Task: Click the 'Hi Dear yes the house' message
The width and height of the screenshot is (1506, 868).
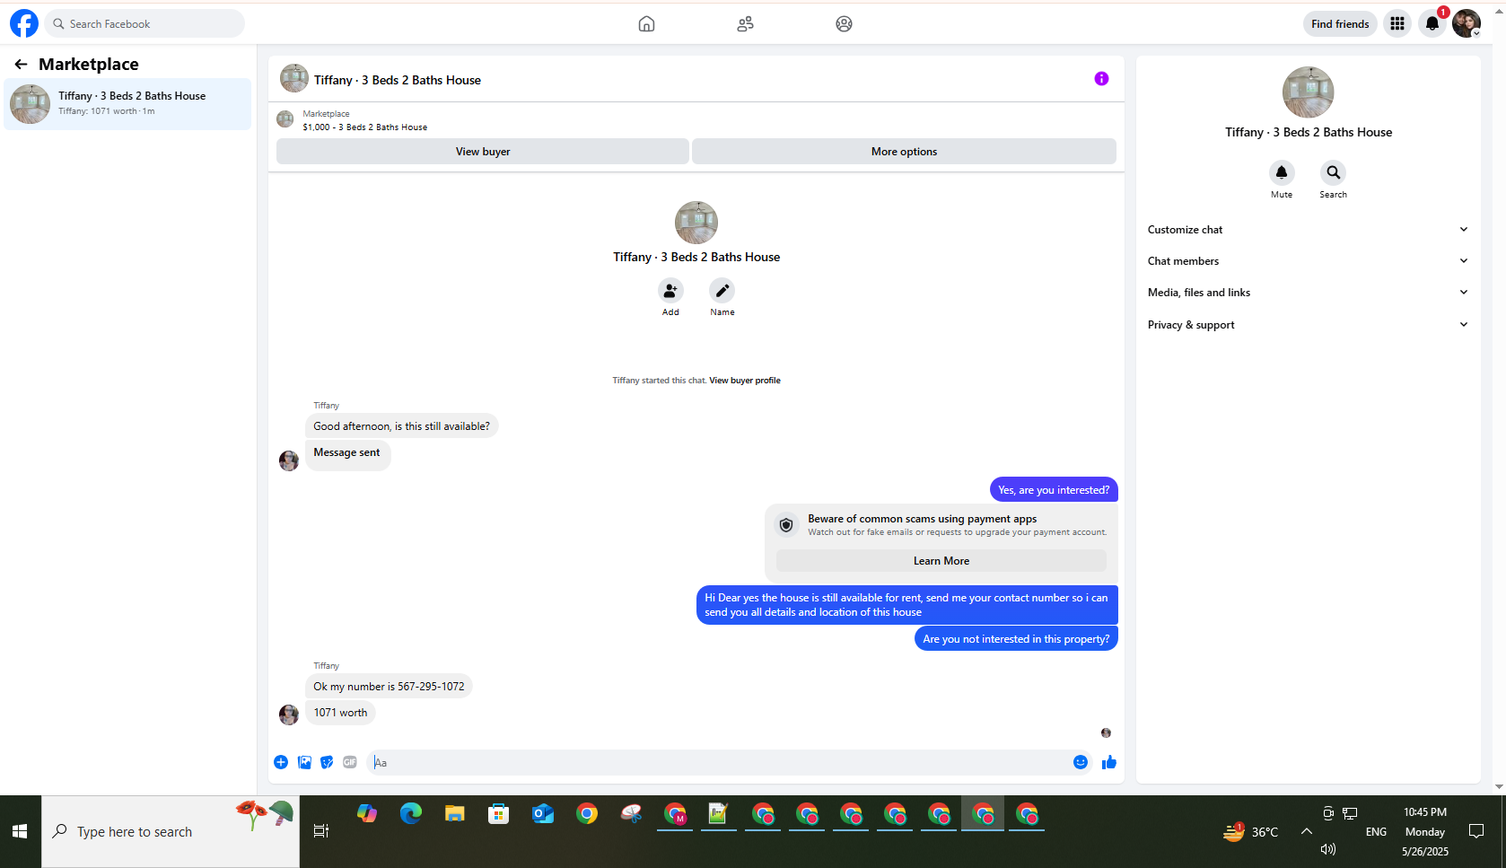Action: 906,605
